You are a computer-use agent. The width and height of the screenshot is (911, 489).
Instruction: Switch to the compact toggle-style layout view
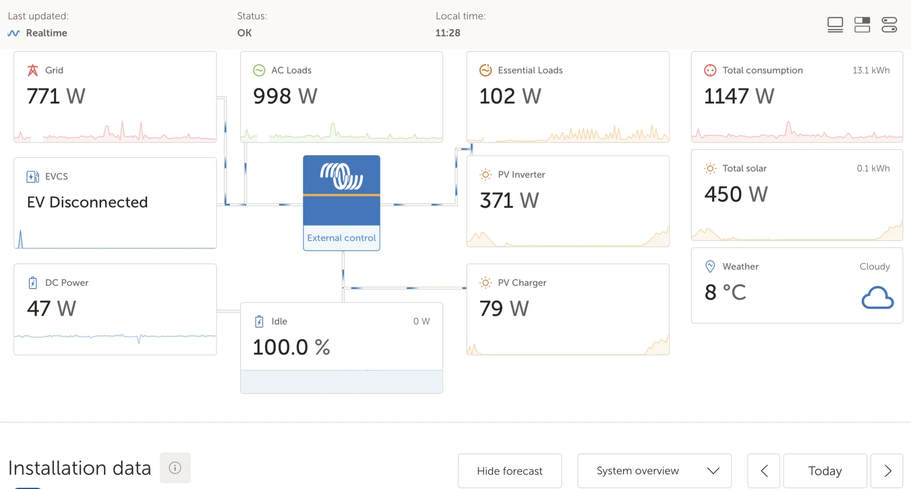coord(889,25)
